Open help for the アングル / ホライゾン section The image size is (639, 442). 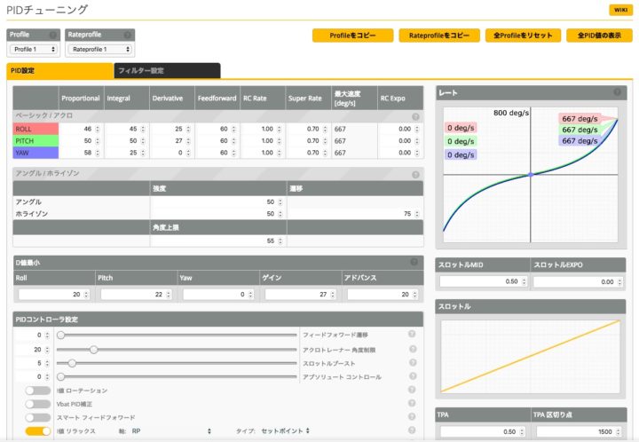click(415, 175)
